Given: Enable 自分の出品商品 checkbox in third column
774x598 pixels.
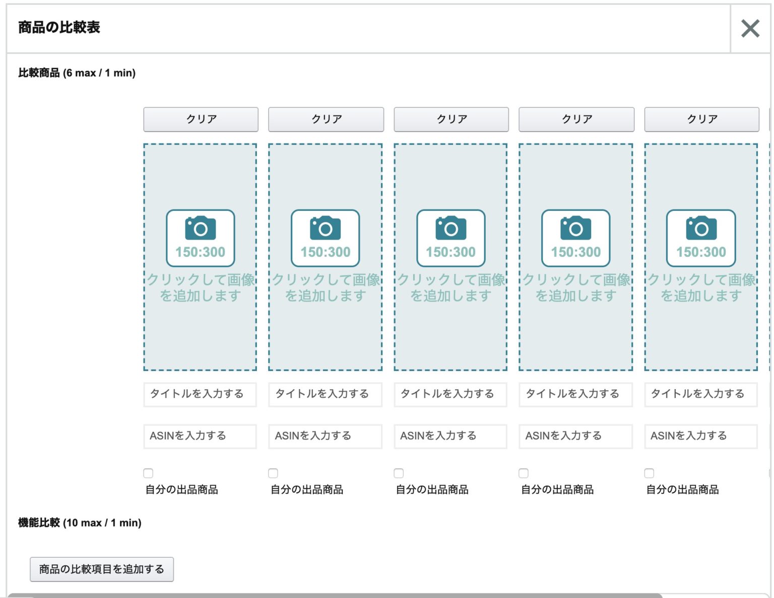Looking at the screenshot, I should 399,473.
